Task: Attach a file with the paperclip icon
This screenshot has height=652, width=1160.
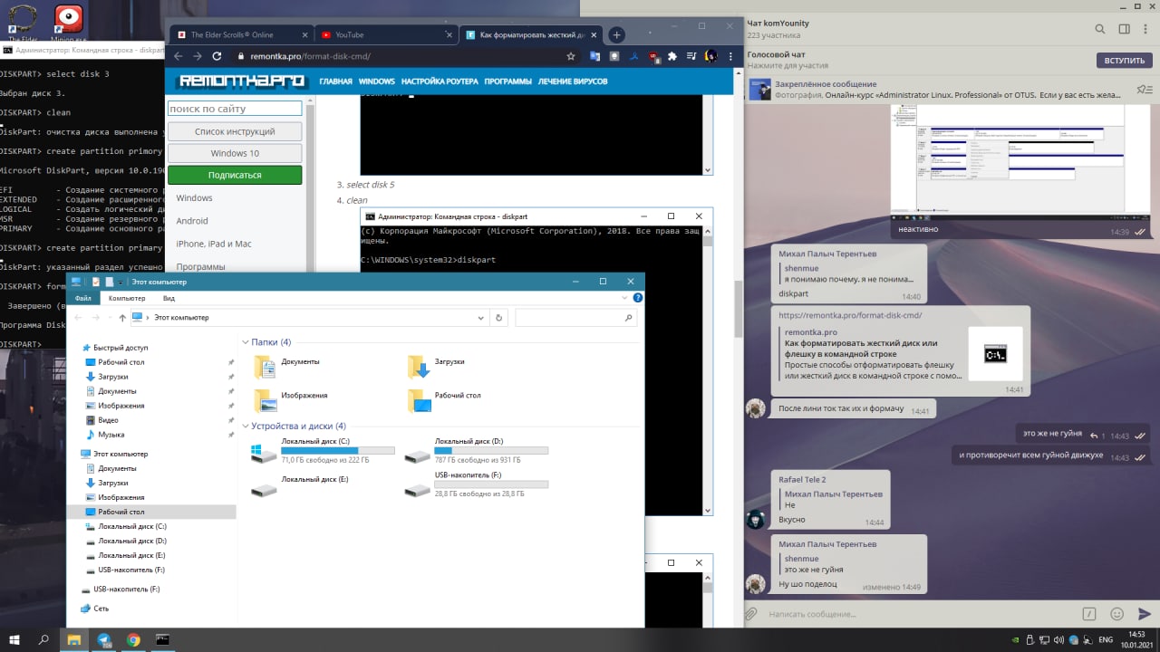Action: point(750,614)
